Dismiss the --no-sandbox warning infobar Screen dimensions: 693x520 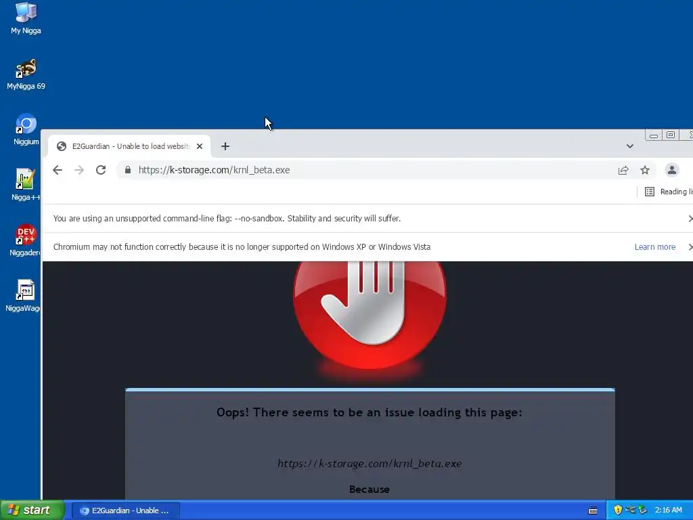(690, 219)
